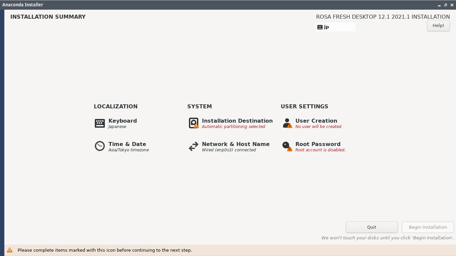The width and height of the screenshot is (456, 256).
Task: Open the Root Password label
Action: (x=318, y=144)
